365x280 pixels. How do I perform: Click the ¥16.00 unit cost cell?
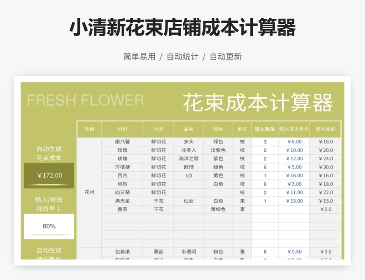(294, 175)
